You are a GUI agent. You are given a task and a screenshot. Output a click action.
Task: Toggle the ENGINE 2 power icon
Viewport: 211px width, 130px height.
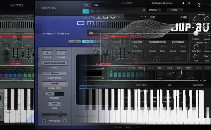point(160,10)
